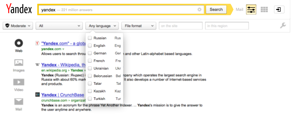Expand the yandex.com green URL arrow
Viewport: 301px width, 117px height.
[63, 49]
